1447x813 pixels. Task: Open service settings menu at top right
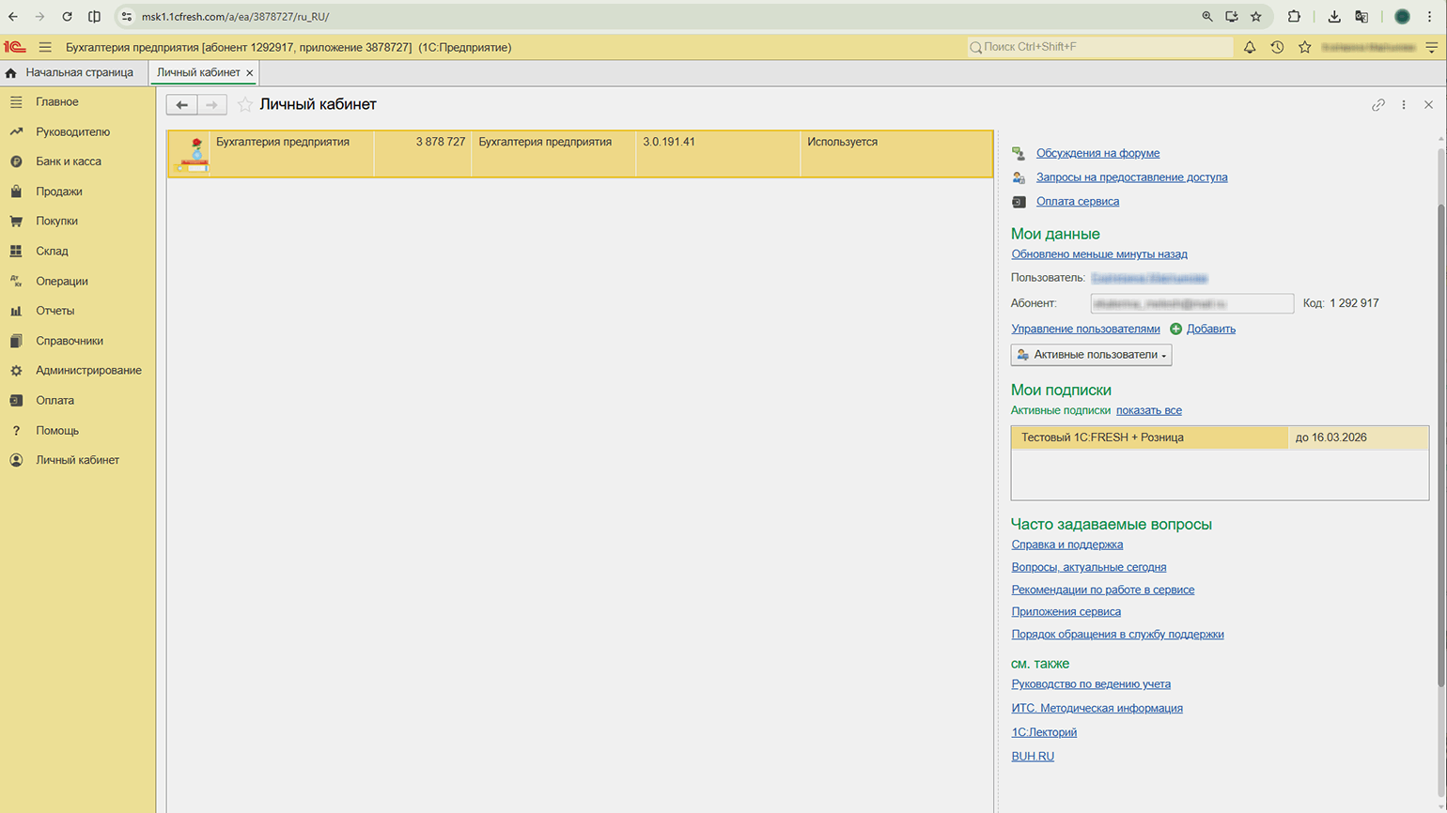[x=1431, y=47]
